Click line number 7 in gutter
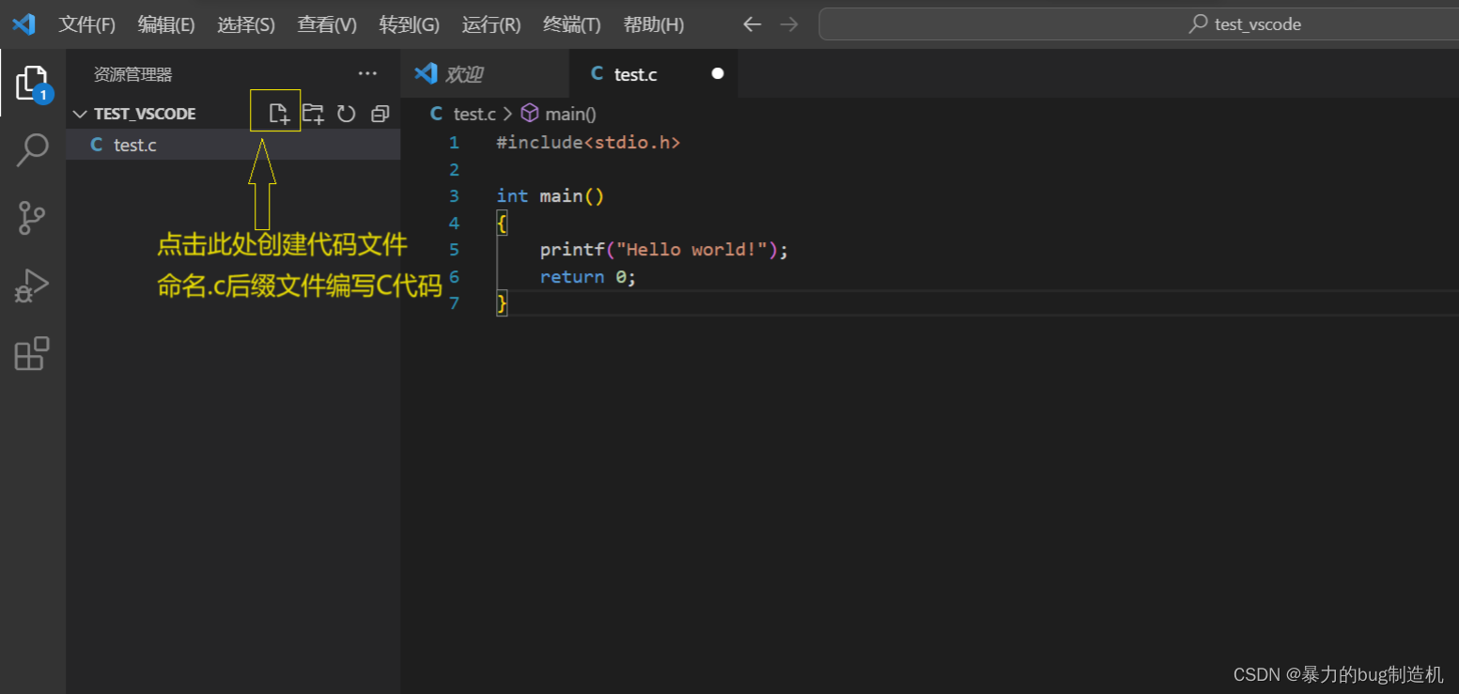The image size is (1459, 694). 454,303
